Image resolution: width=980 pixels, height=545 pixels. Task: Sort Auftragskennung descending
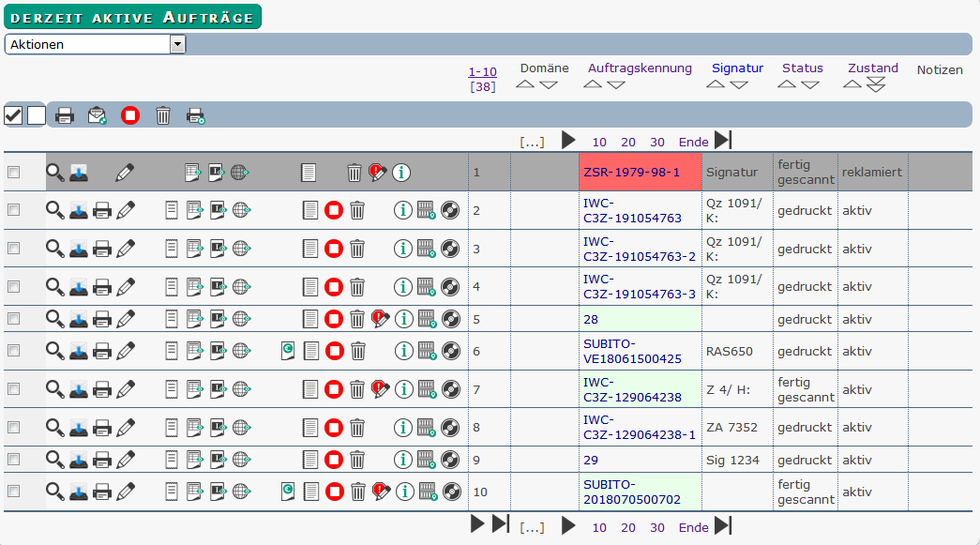(616, 85)
